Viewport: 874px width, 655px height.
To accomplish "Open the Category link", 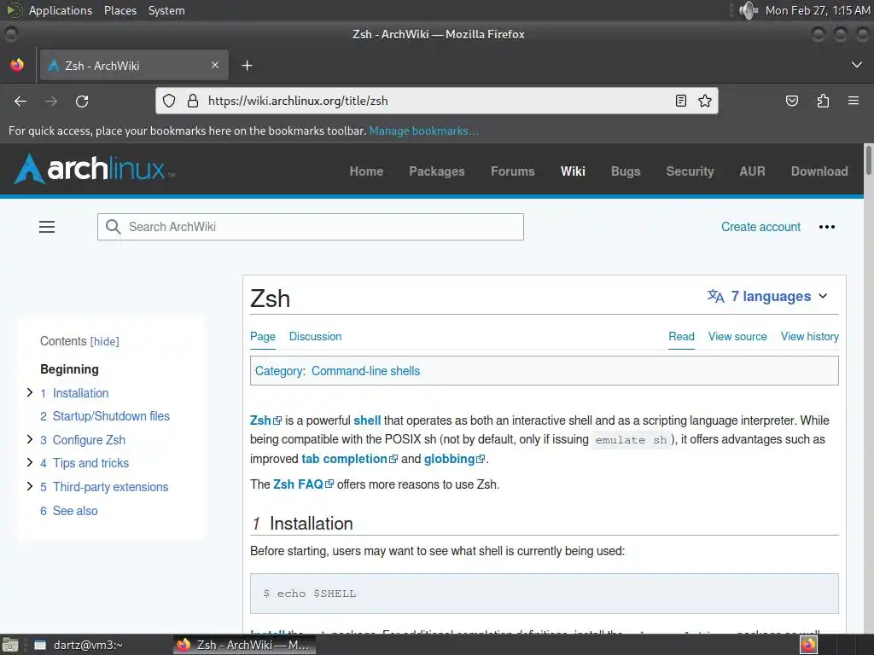I will 279,371.
